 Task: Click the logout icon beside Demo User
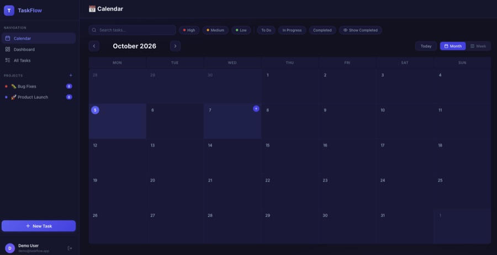(x=70, y=248)
